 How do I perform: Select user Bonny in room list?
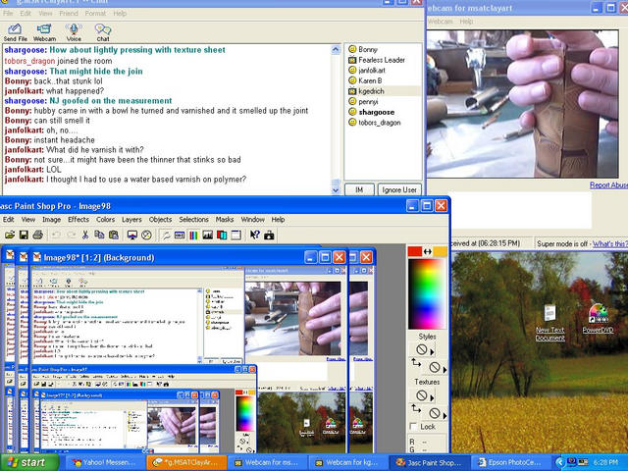(x=363, y=49)
